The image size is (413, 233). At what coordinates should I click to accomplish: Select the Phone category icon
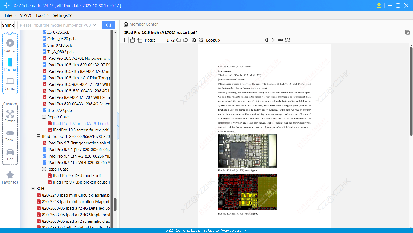coord(10,65)
